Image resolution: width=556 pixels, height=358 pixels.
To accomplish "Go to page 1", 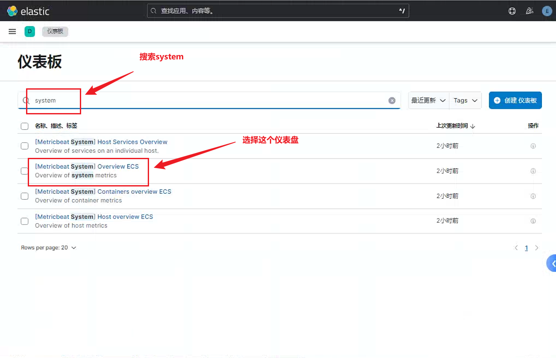I will click(x=527, y=247).
